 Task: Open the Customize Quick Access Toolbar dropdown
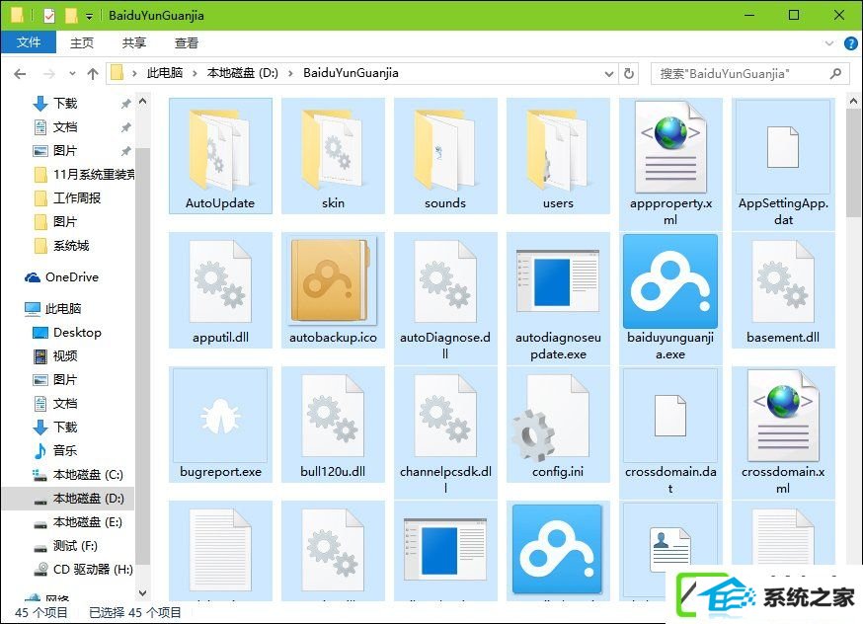pyautogui.click(x=89, y=16)
